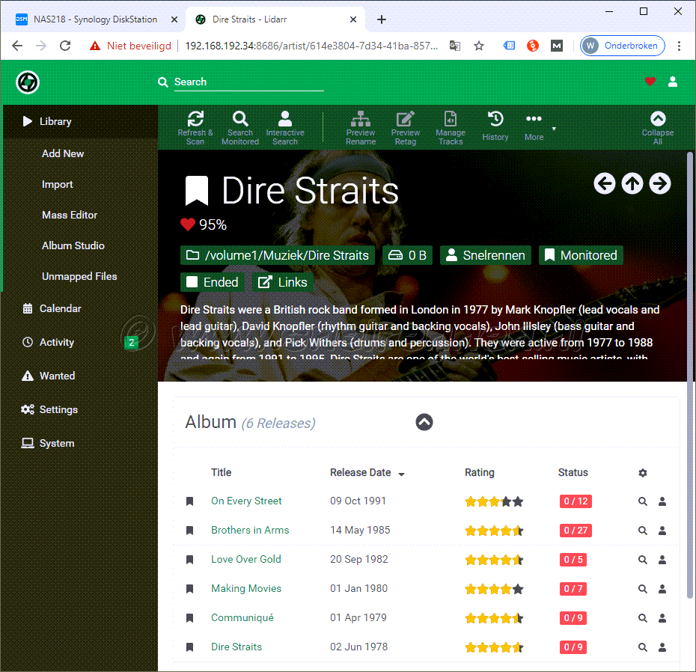The width and height of the screenshot is (696, 672).
Task: Click Collapse All albums button
Action: pos(658,128)
